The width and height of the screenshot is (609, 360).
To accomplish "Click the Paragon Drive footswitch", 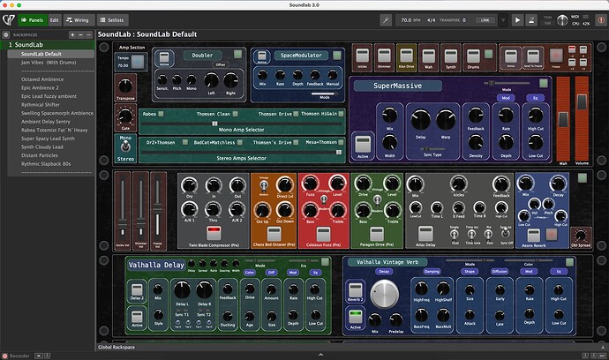I will [x=376, y=234].
